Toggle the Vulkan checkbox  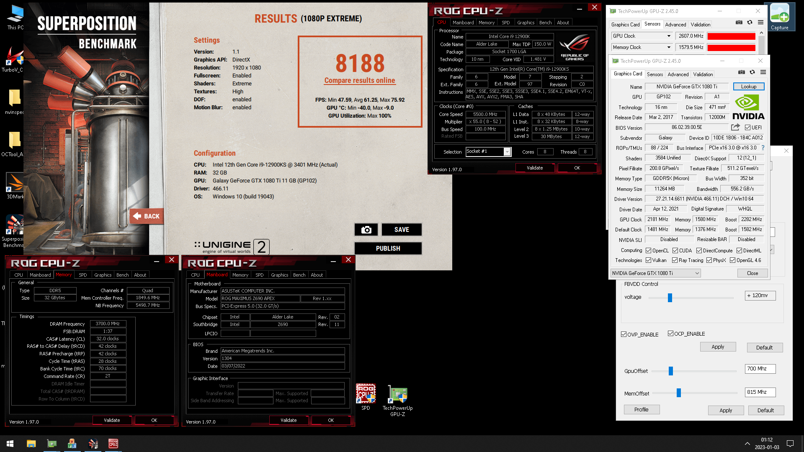click(649, 260)
